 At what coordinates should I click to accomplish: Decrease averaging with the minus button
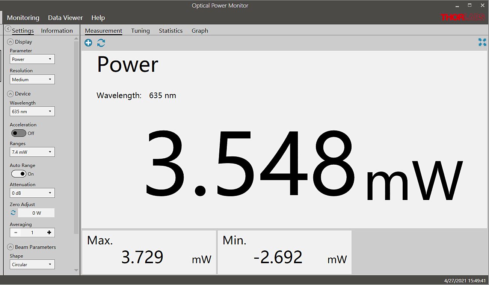15,232
